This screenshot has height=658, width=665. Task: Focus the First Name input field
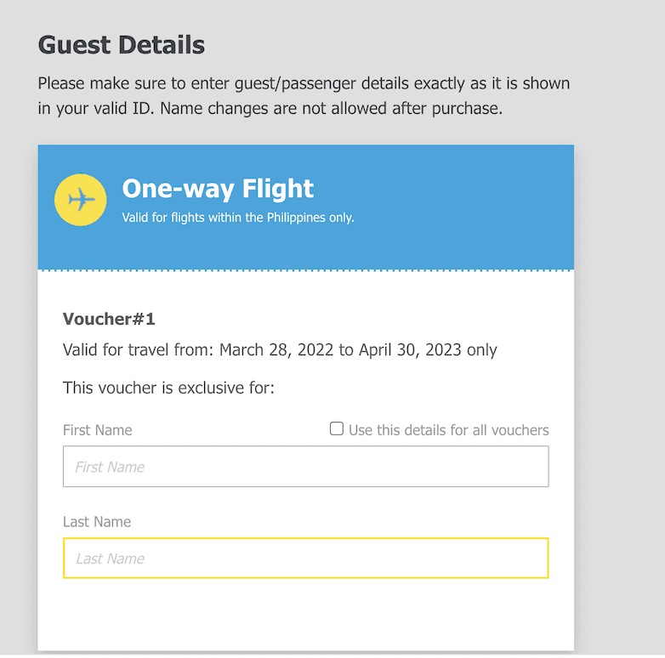(x=305, y=467)
